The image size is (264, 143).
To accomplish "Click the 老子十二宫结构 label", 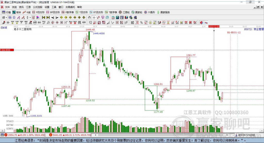I will pos(23,29).
